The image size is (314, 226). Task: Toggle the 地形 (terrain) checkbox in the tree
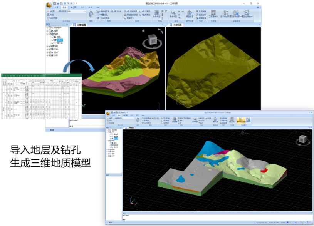(50, 30)
